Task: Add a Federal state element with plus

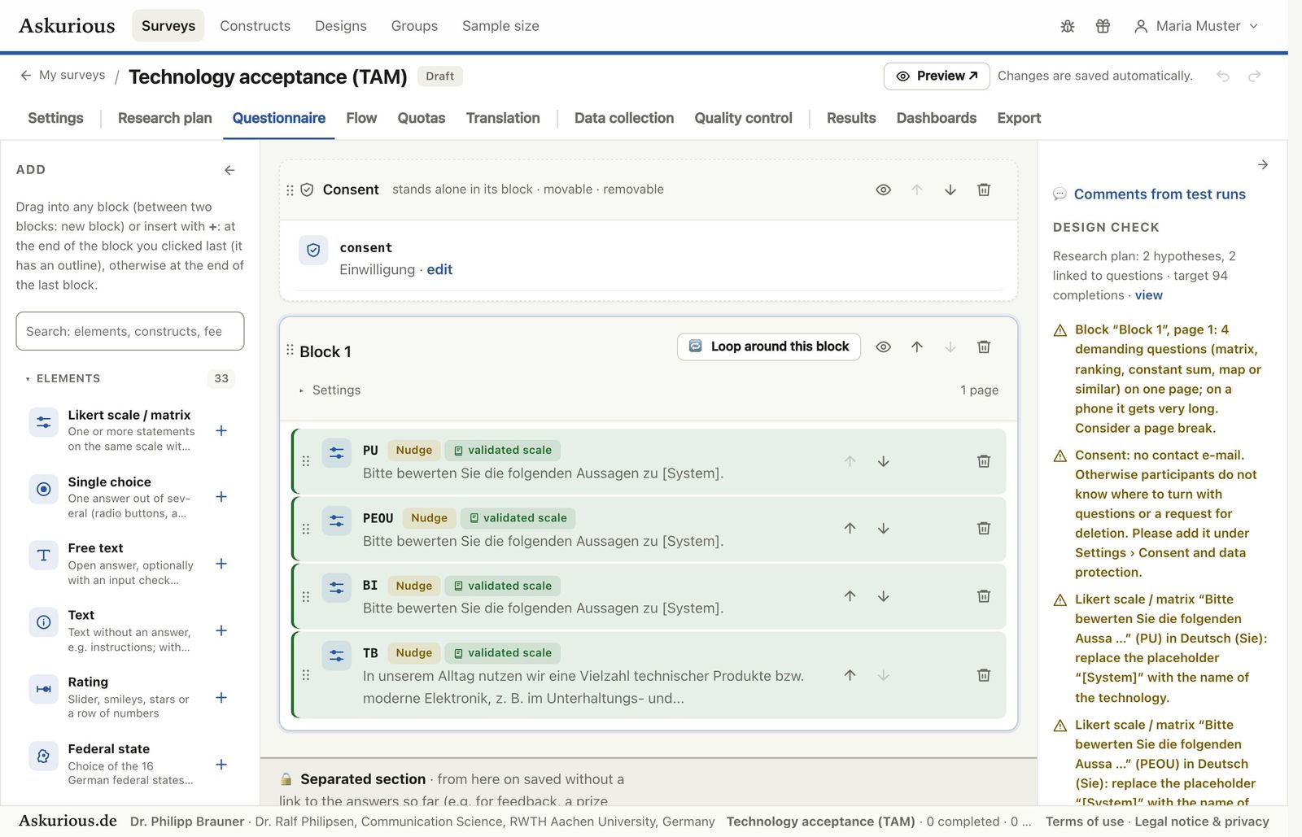Action: [221, 764]
